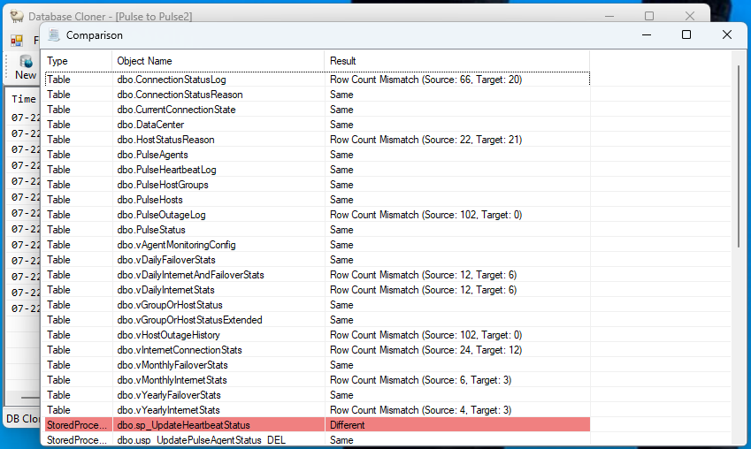The width and height of the screenshot is (751, 449).
Task: Sort by the Result column header
Action: tap(457, 61)
